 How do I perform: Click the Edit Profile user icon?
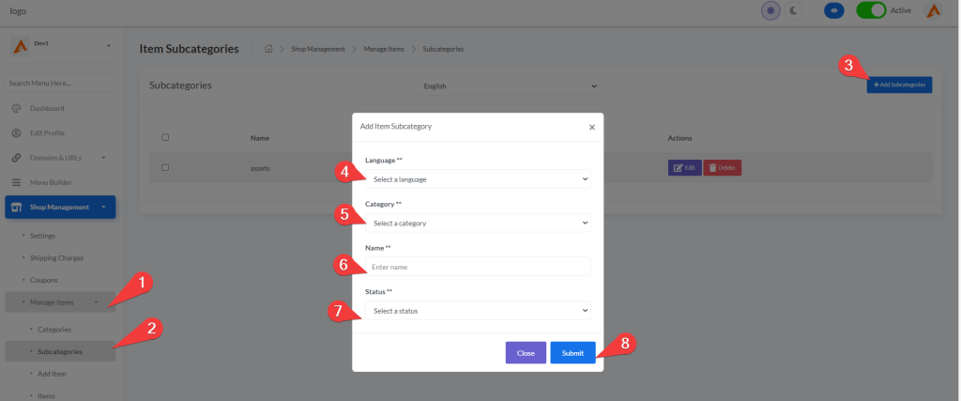(x=16, y=132)
